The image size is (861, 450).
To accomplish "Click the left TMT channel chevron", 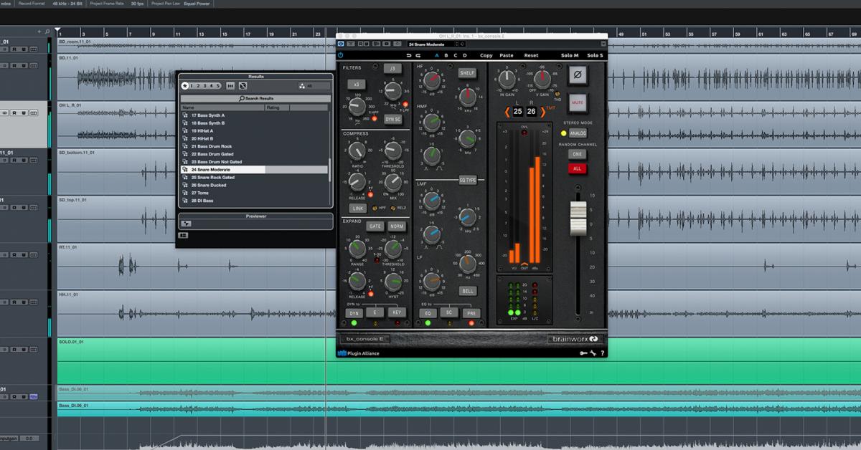I will tap(507, 111).
